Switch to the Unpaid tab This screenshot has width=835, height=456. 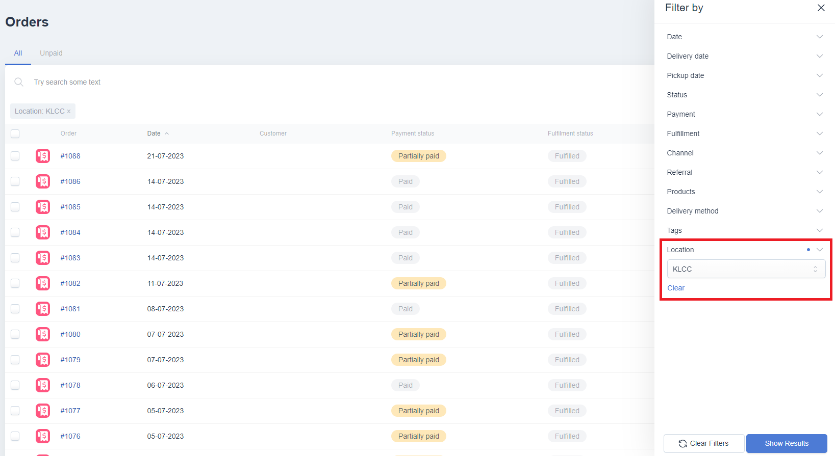(x=51, y=53)
